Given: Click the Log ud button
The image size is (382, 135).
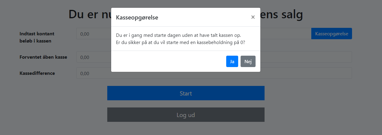Looking at the screenshot, I should [x=186, y=115].
